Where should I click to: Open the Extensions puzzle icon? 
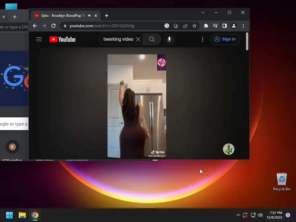(206, 26)
